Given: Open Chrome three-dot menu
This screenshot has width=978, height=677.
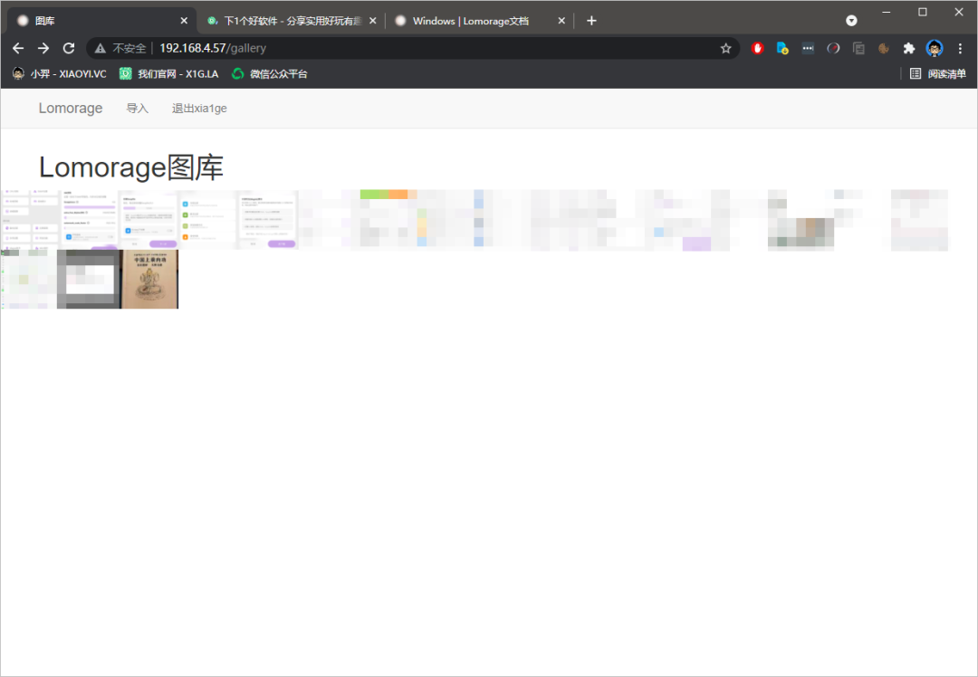Looking at the screenshot, I should (x=960, y=48).
